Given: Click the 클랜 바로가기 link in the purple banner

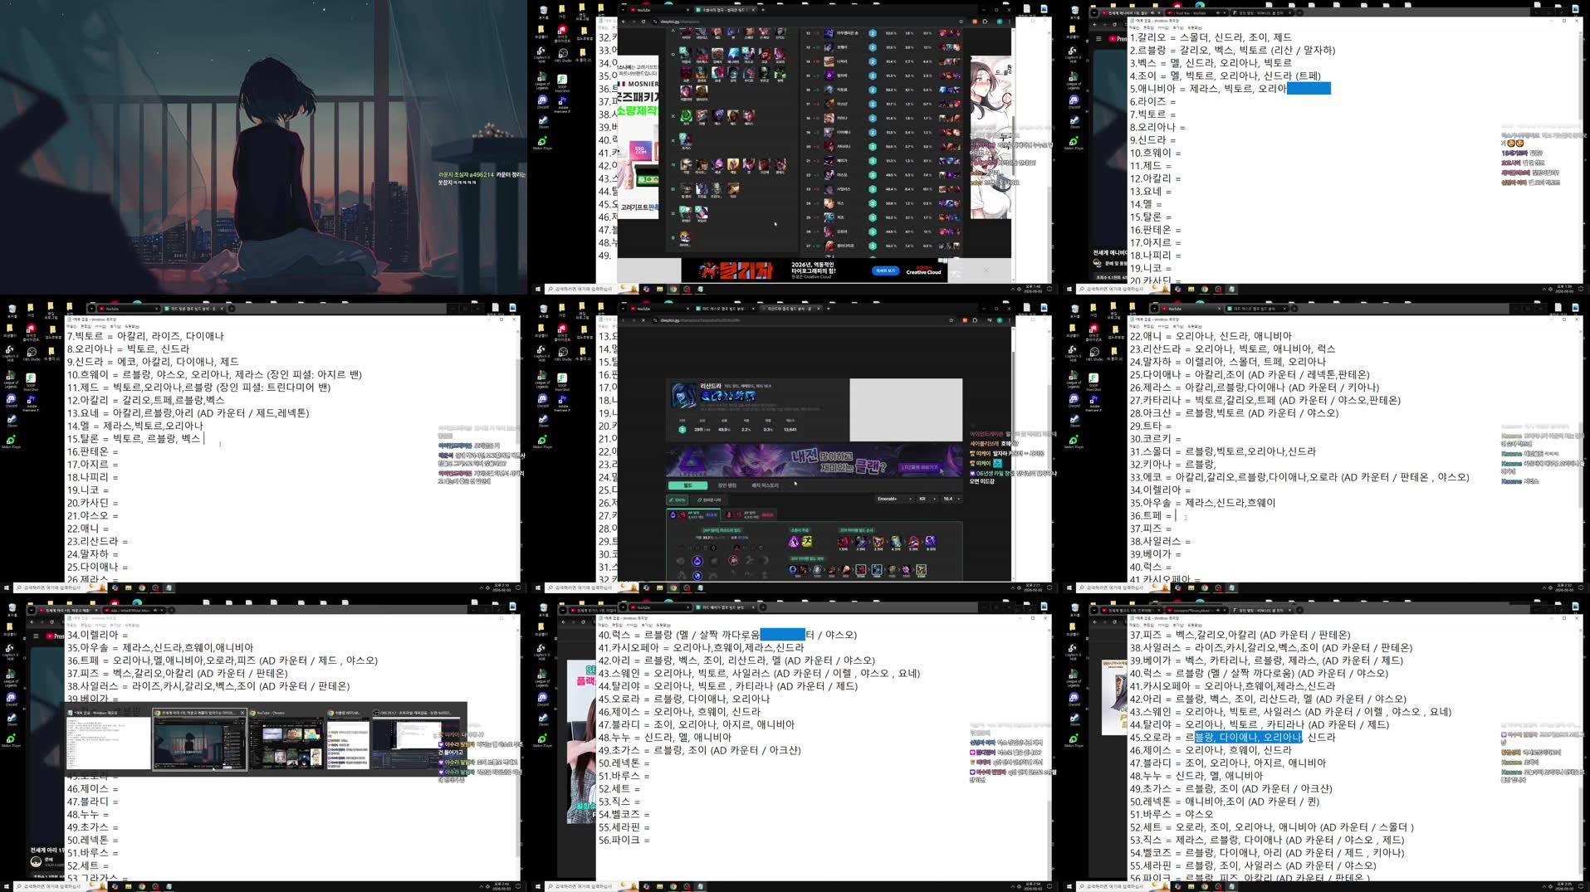Looking at the screenshot, I should pos(920,467).
